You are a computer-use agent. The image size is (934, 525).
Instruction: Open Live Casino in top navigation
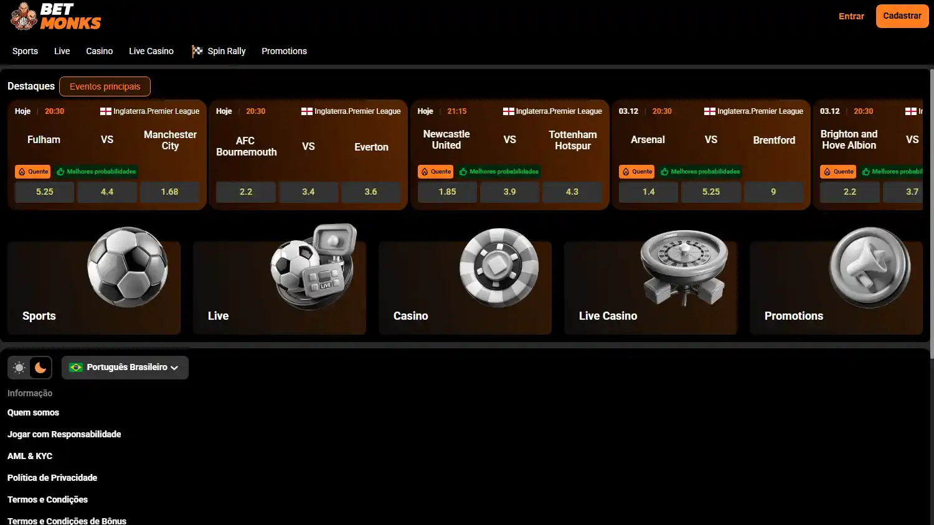(x=151, y=51)
